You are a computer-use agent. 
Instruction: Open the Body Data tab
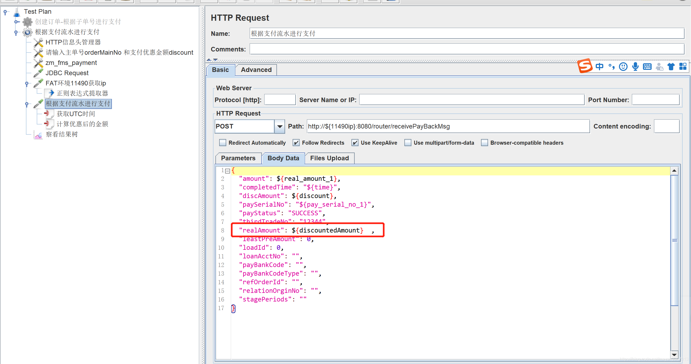(283, 158)
